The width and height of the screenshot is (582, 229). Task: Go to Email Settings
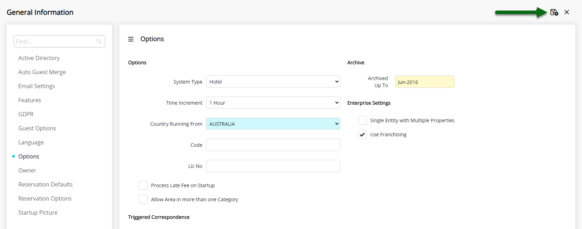[37, 86]
